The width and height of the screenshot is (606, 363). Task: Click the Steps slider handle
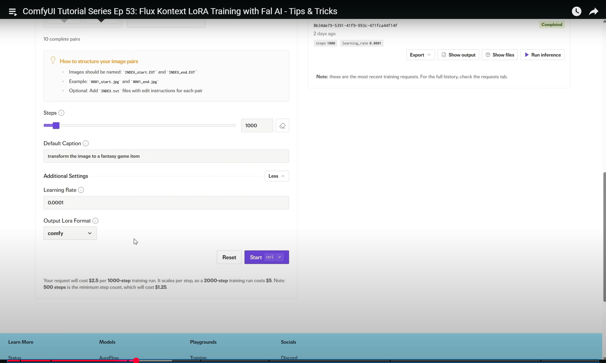pos(56,126)
